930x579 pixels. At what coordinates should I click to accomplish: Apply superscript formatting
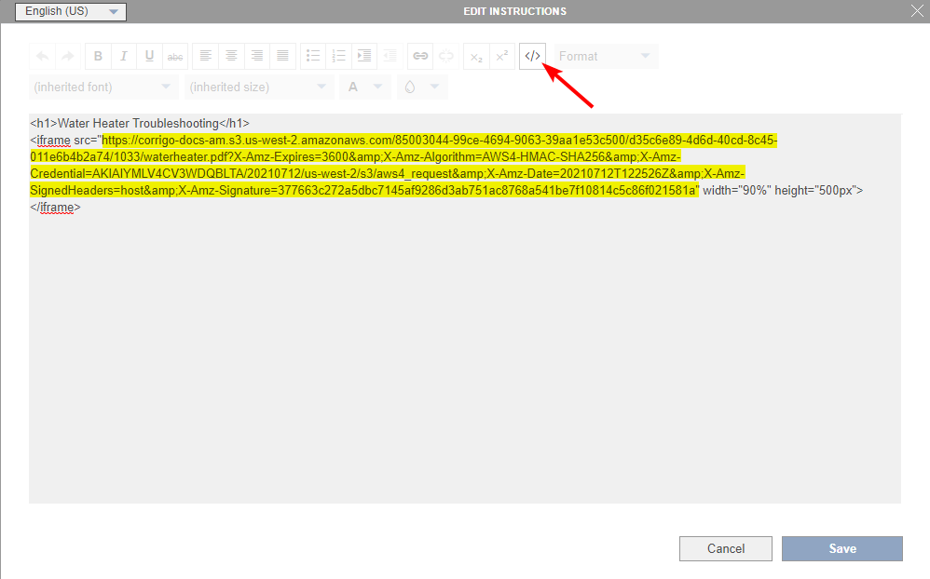coord(502,56)
